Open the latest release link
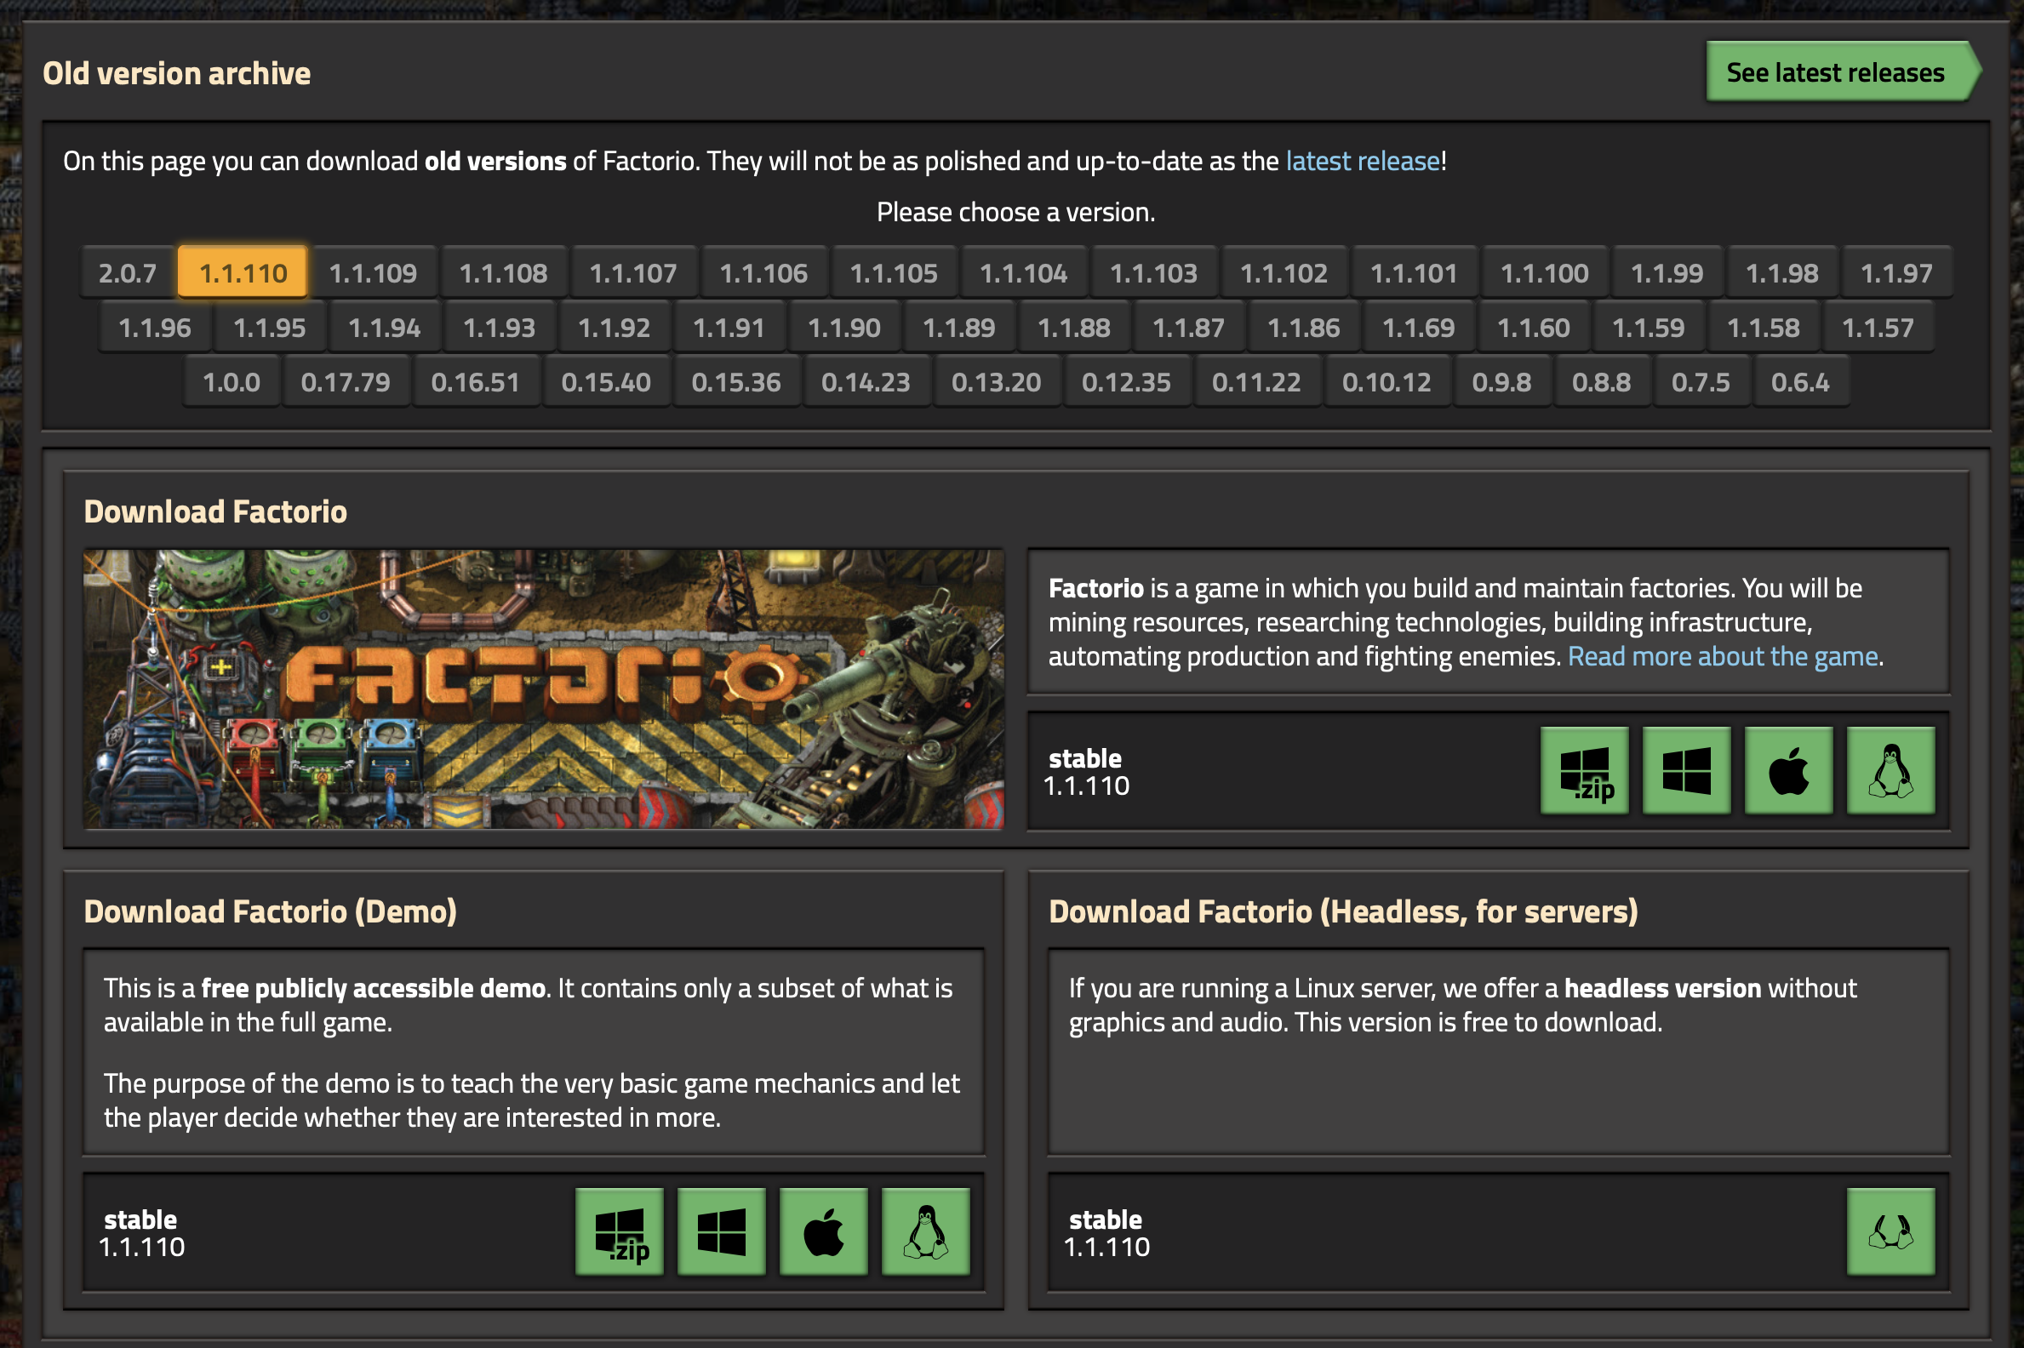The width and height of the screenshot is (2024, 1348). click(1363, 161)
